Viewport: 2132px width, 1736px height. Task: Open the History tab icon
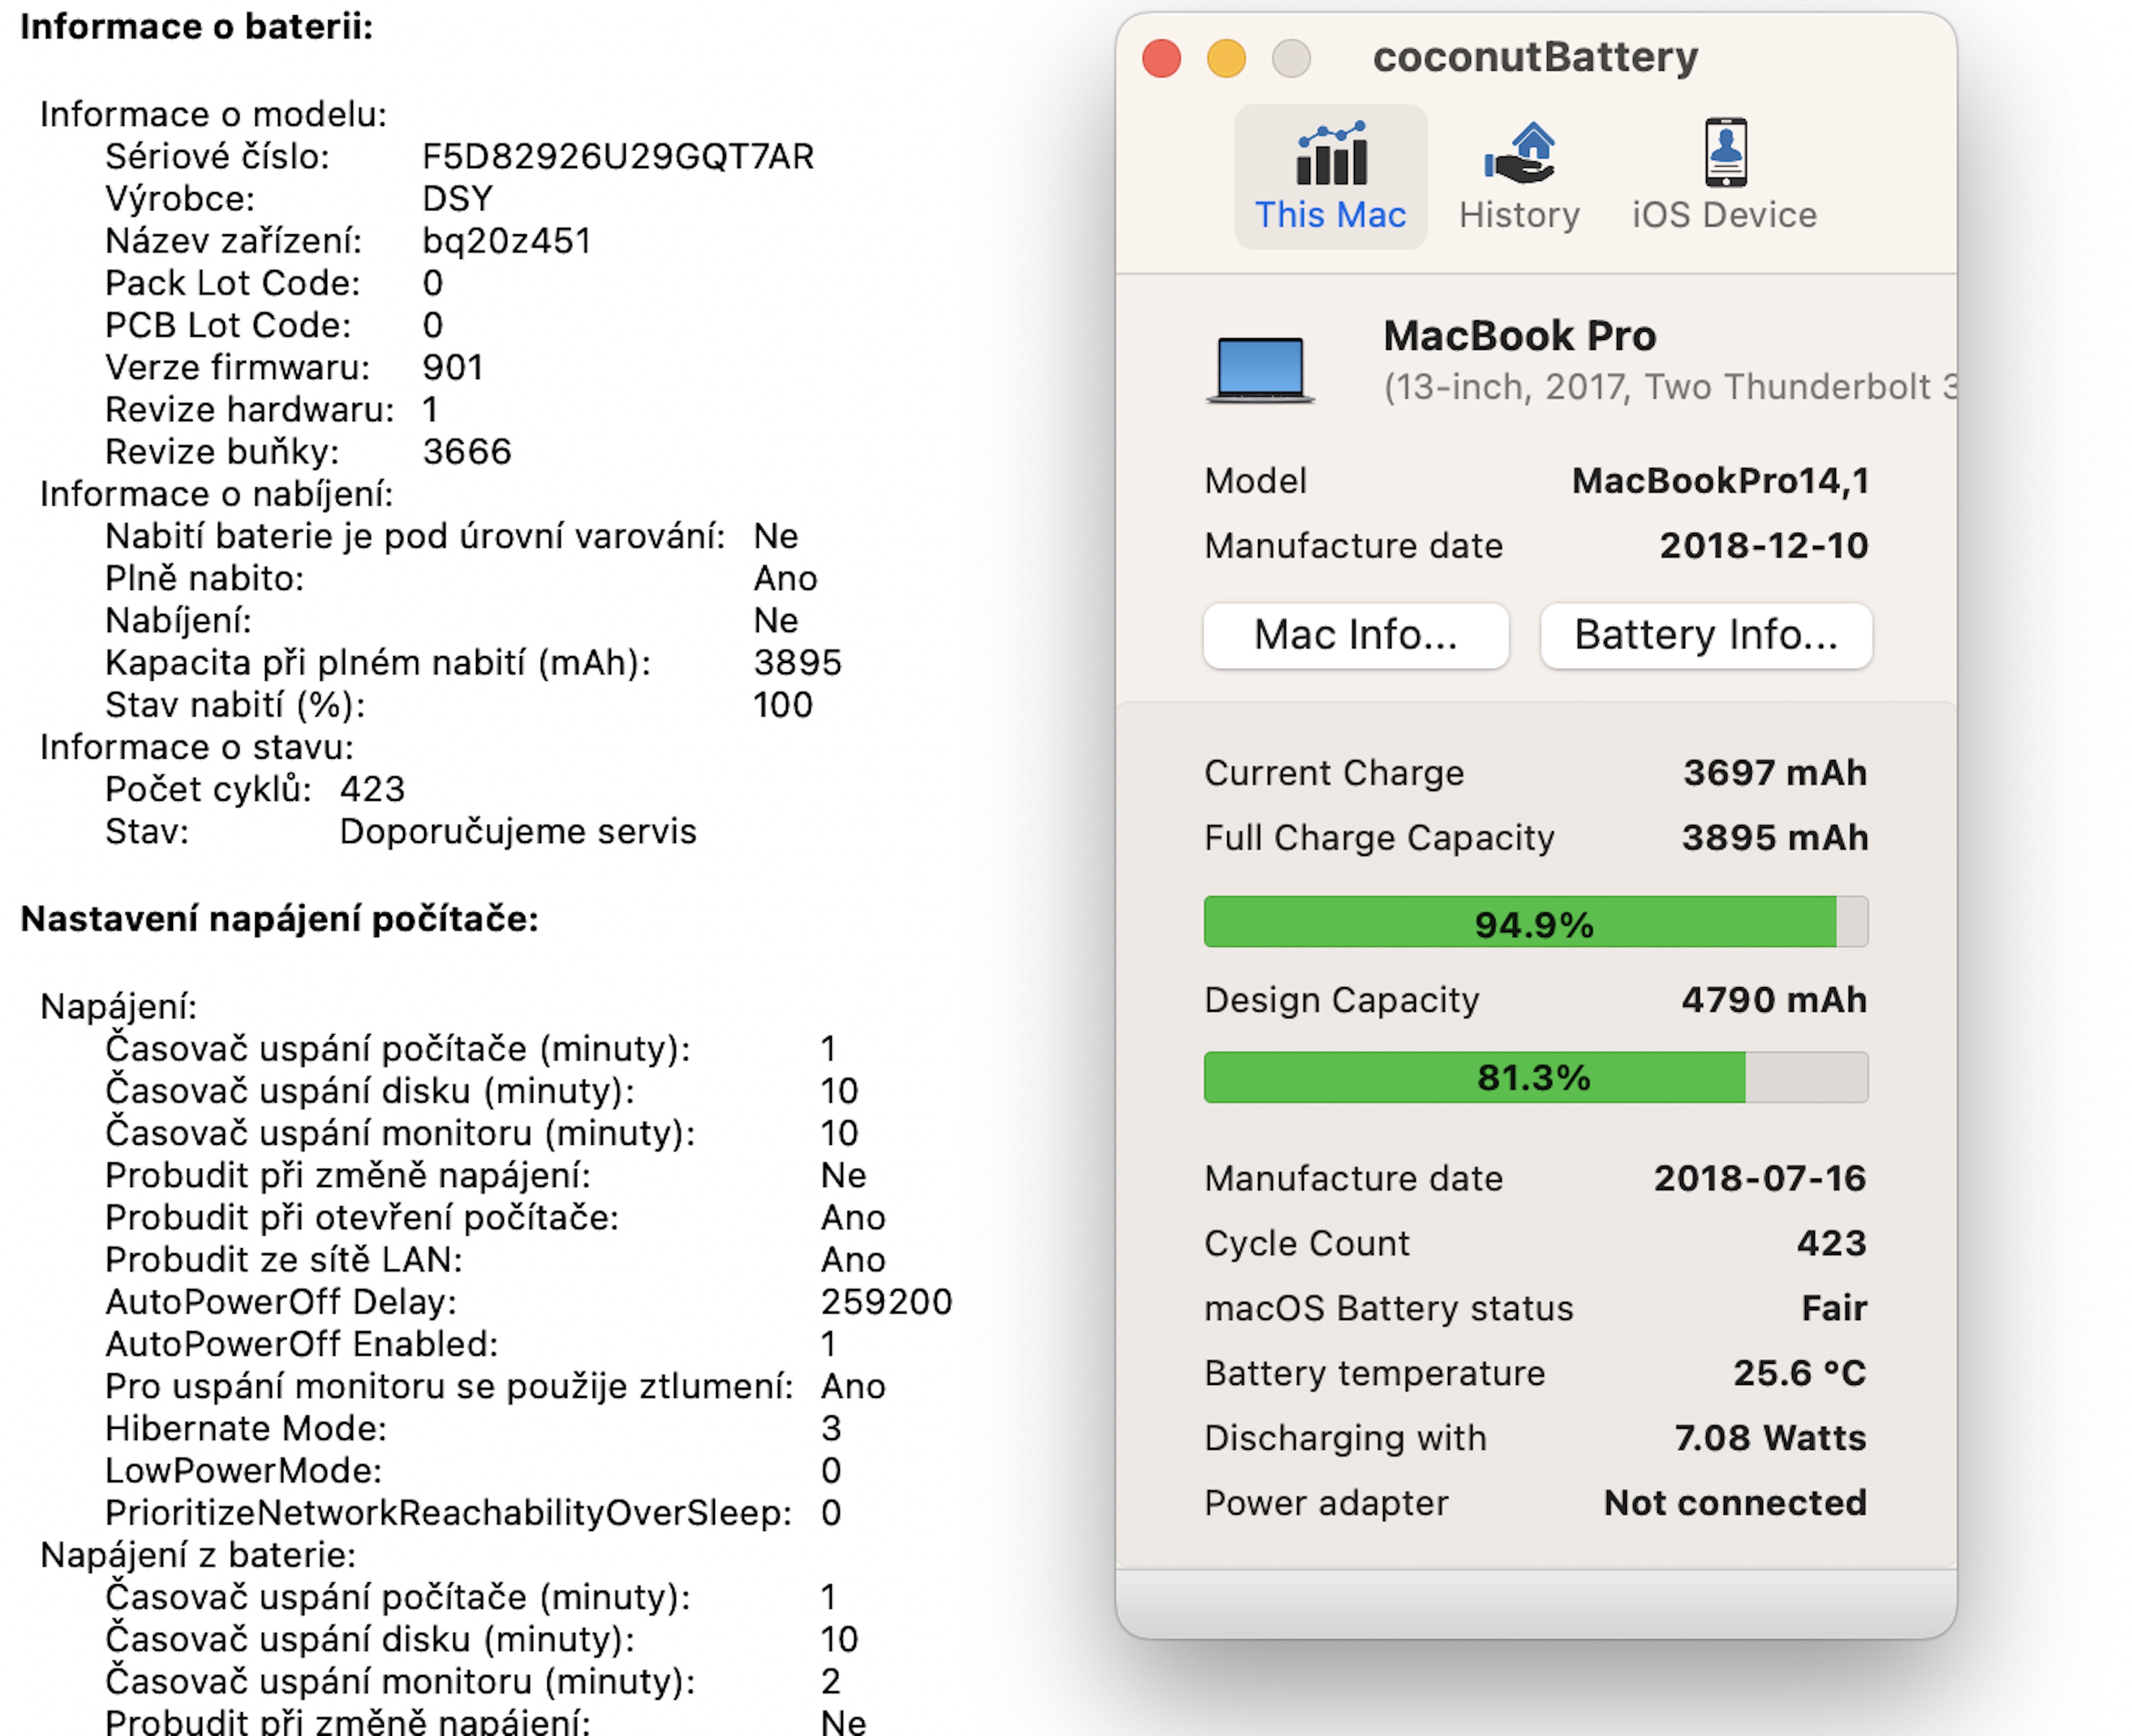(x=1519, y=154)
